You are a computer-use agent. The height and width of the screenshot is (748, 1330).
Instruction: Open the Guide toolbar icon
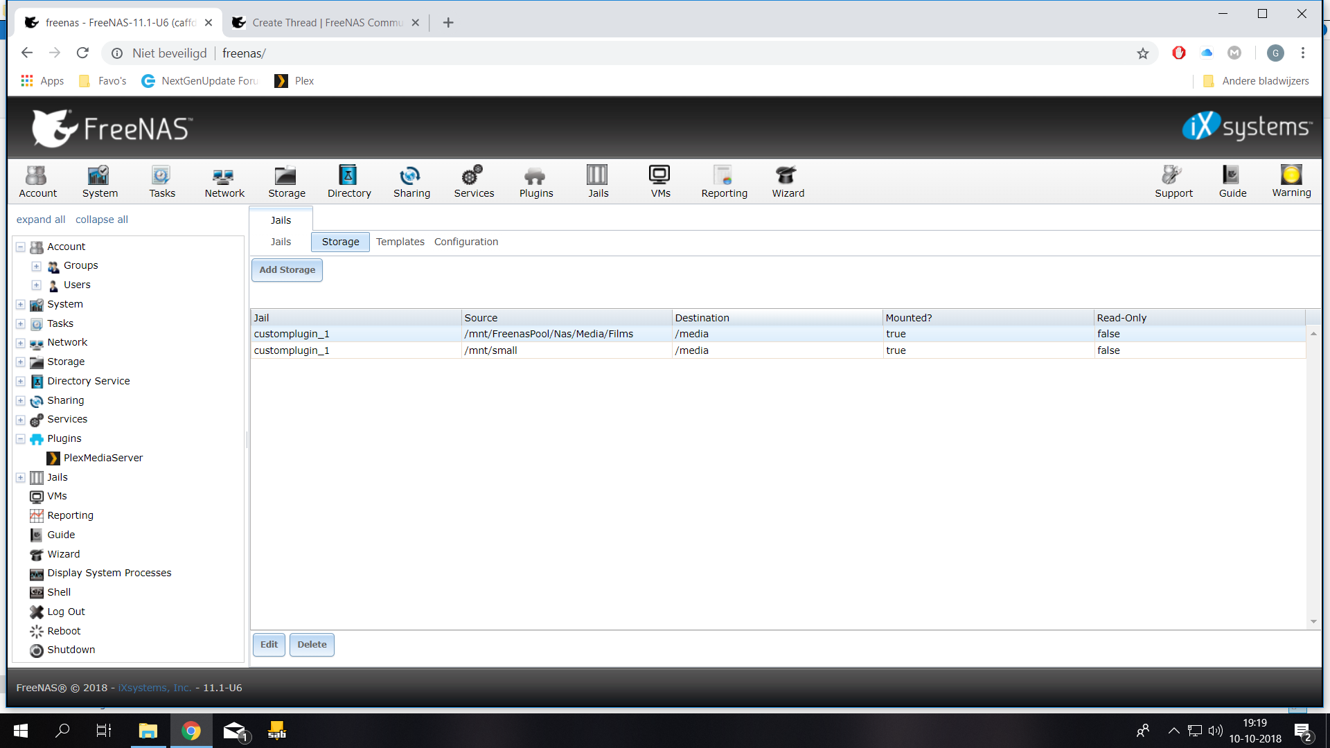pos(1232,181)
